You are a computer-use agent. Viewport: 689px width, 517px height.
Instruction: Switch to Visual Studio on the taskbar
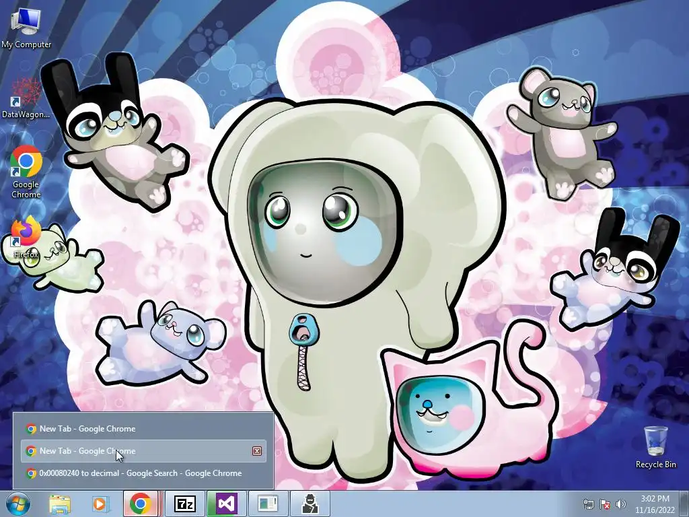pos(227,504)
